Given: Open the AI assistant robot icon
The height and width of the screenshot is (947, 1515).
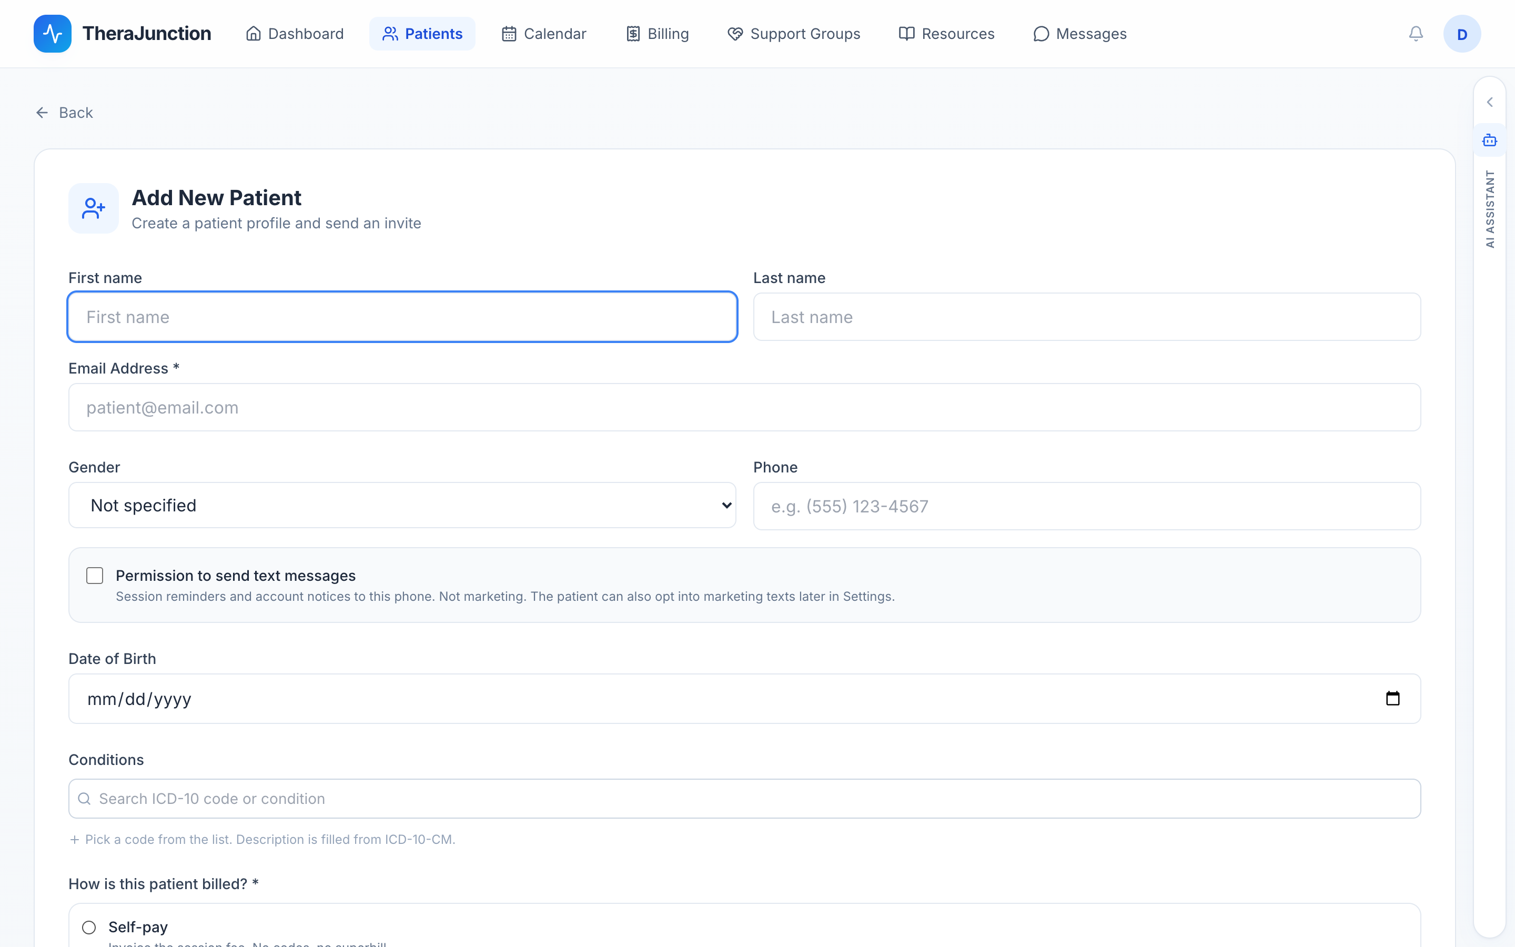Looking at the screenshot, I should [x=1490, y=140].
